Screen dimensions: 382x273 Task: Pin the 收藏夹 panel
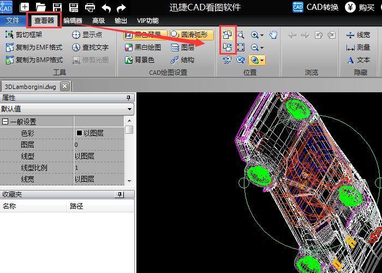pos(120,194)
